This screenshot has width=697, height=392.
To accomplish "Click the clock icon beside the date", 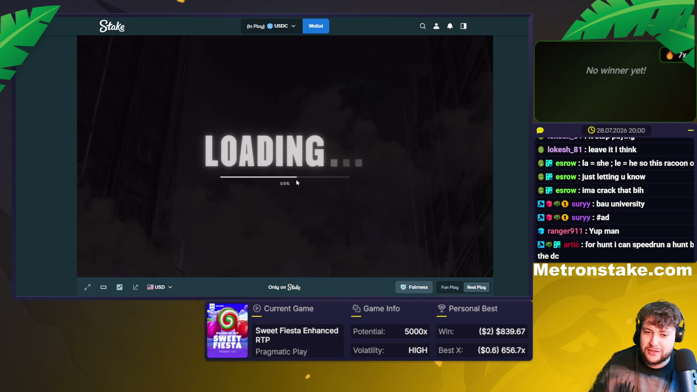I will coord(591,130).
